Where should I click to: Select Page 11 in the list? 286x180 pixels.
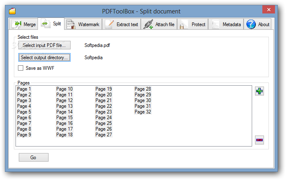(x=64, y=95)
